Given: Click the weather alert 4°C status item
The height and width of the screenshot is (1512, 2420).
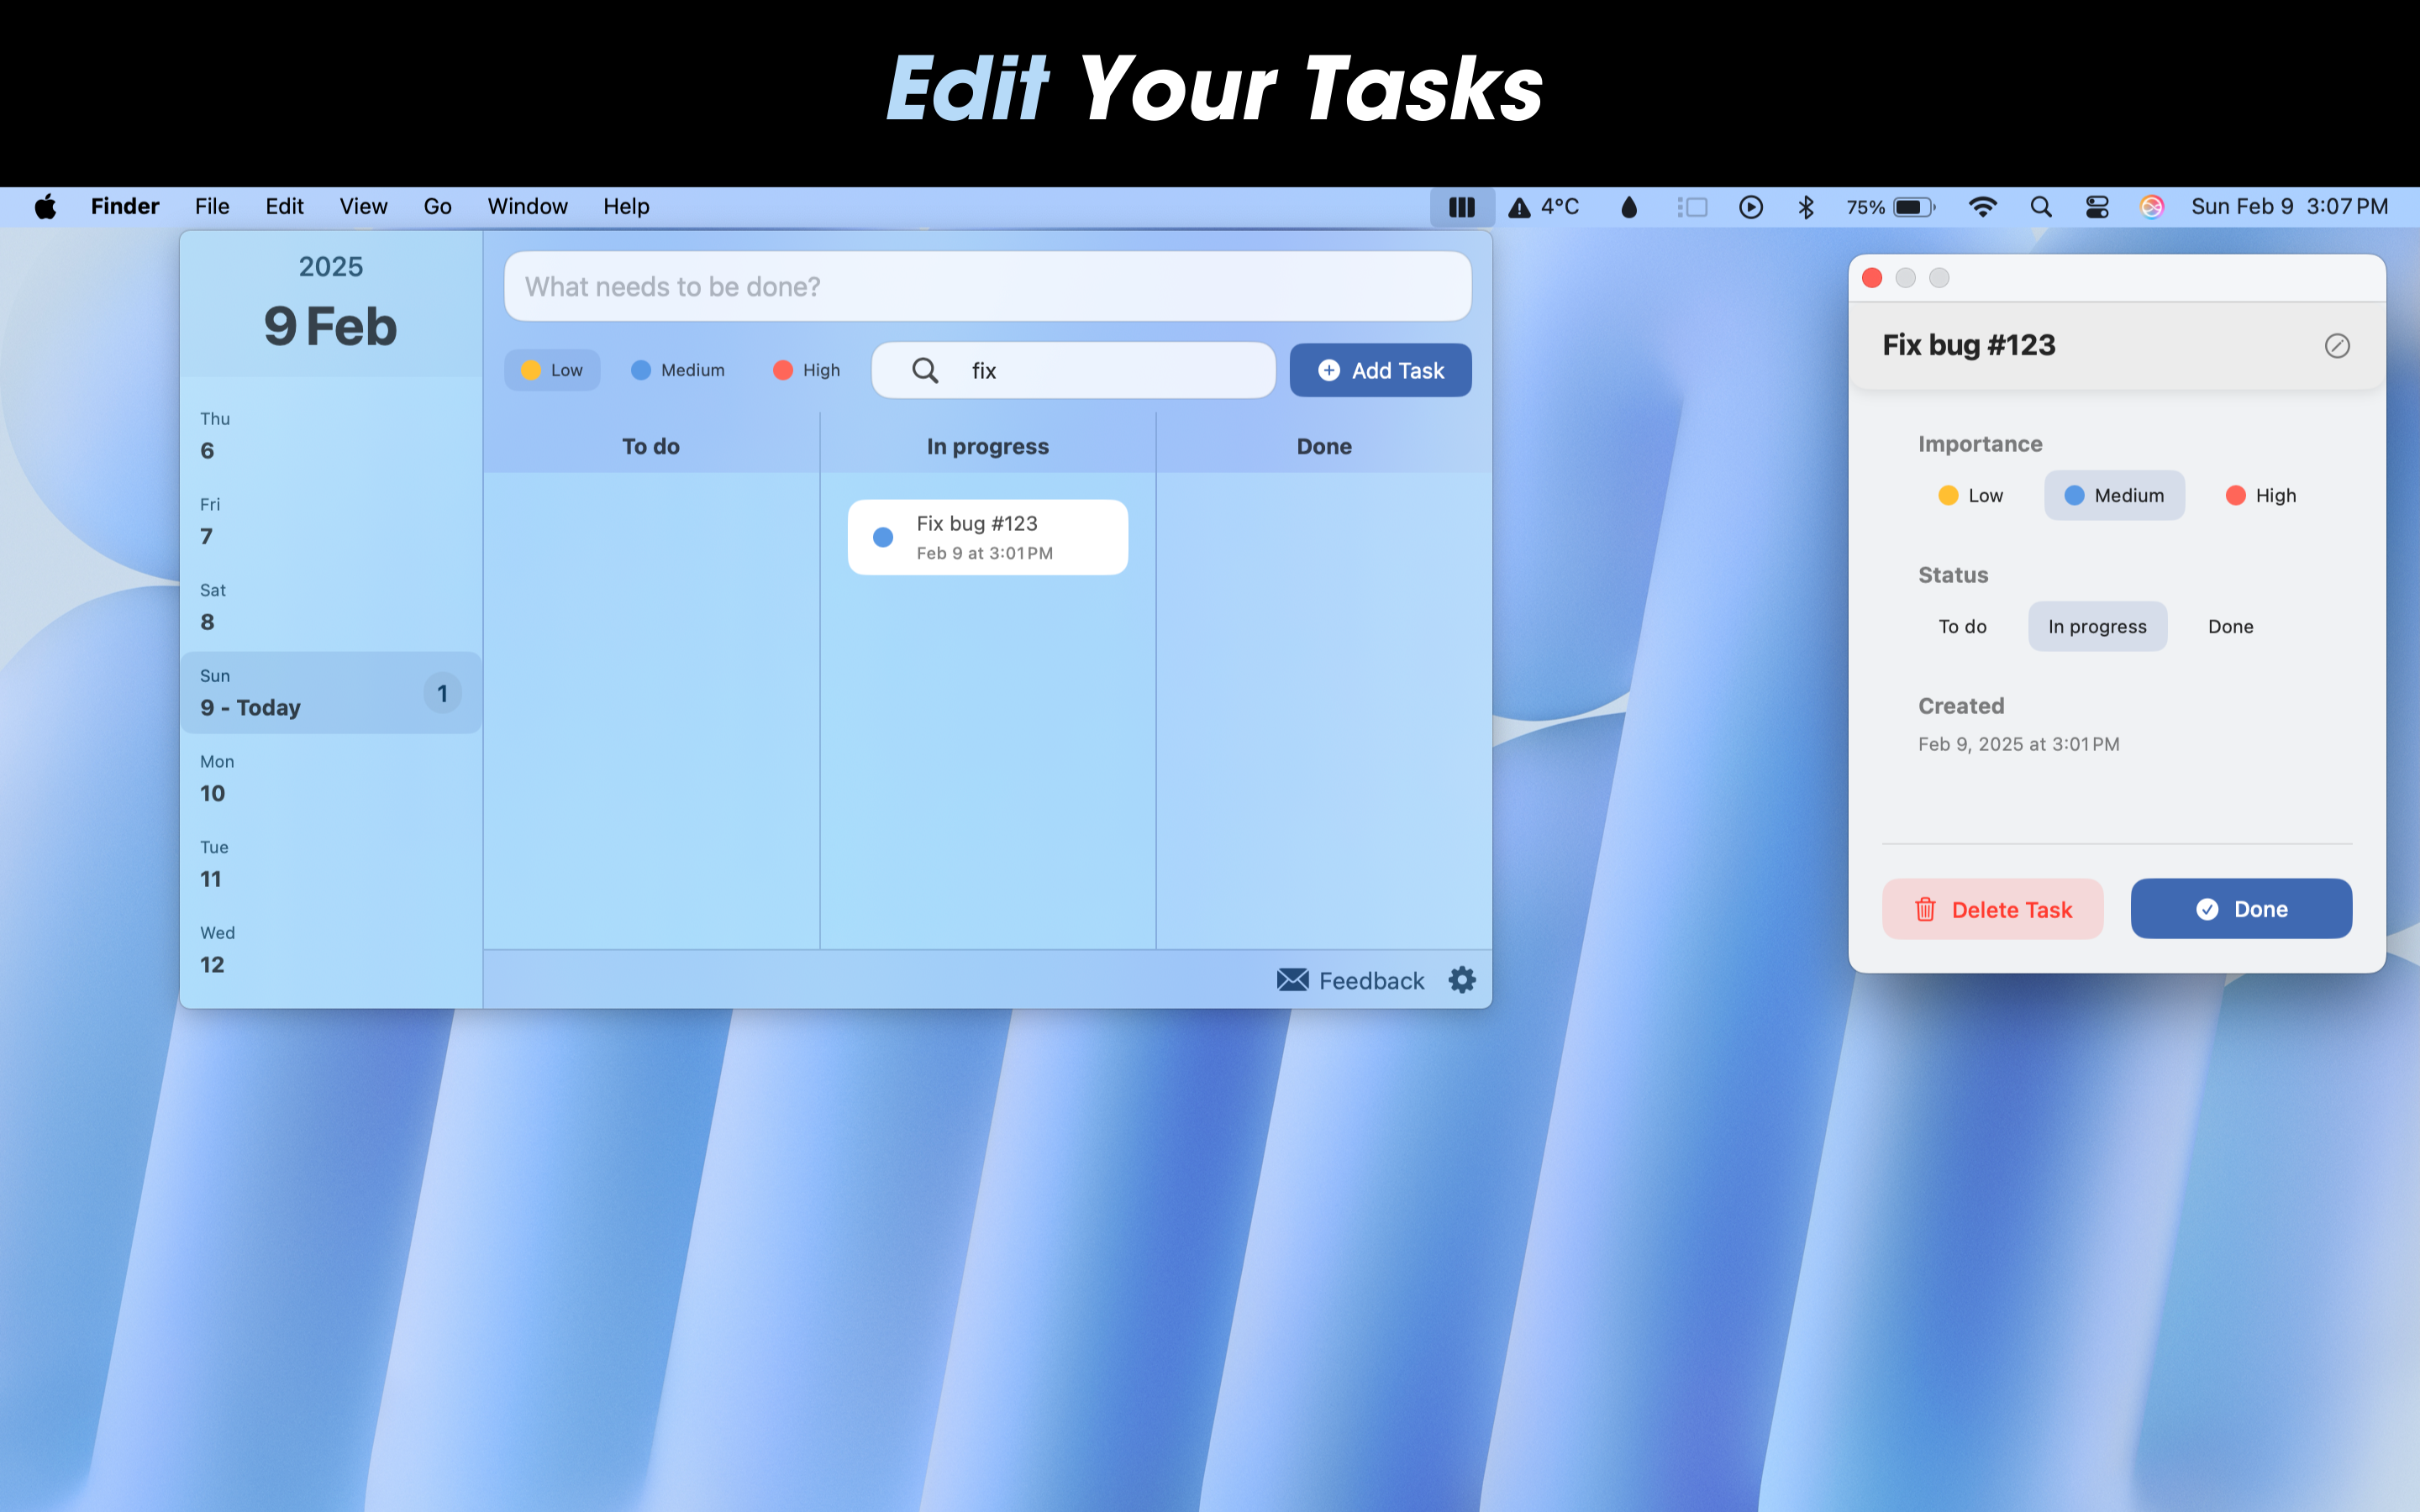Looking at the screenshot, I should point(1543,207).
